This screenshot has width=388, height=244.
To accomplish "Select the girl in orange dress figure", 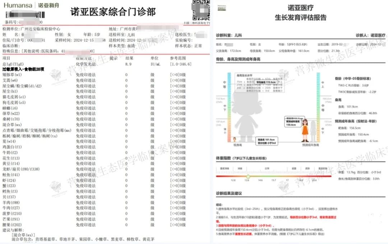I will (305, 130).
